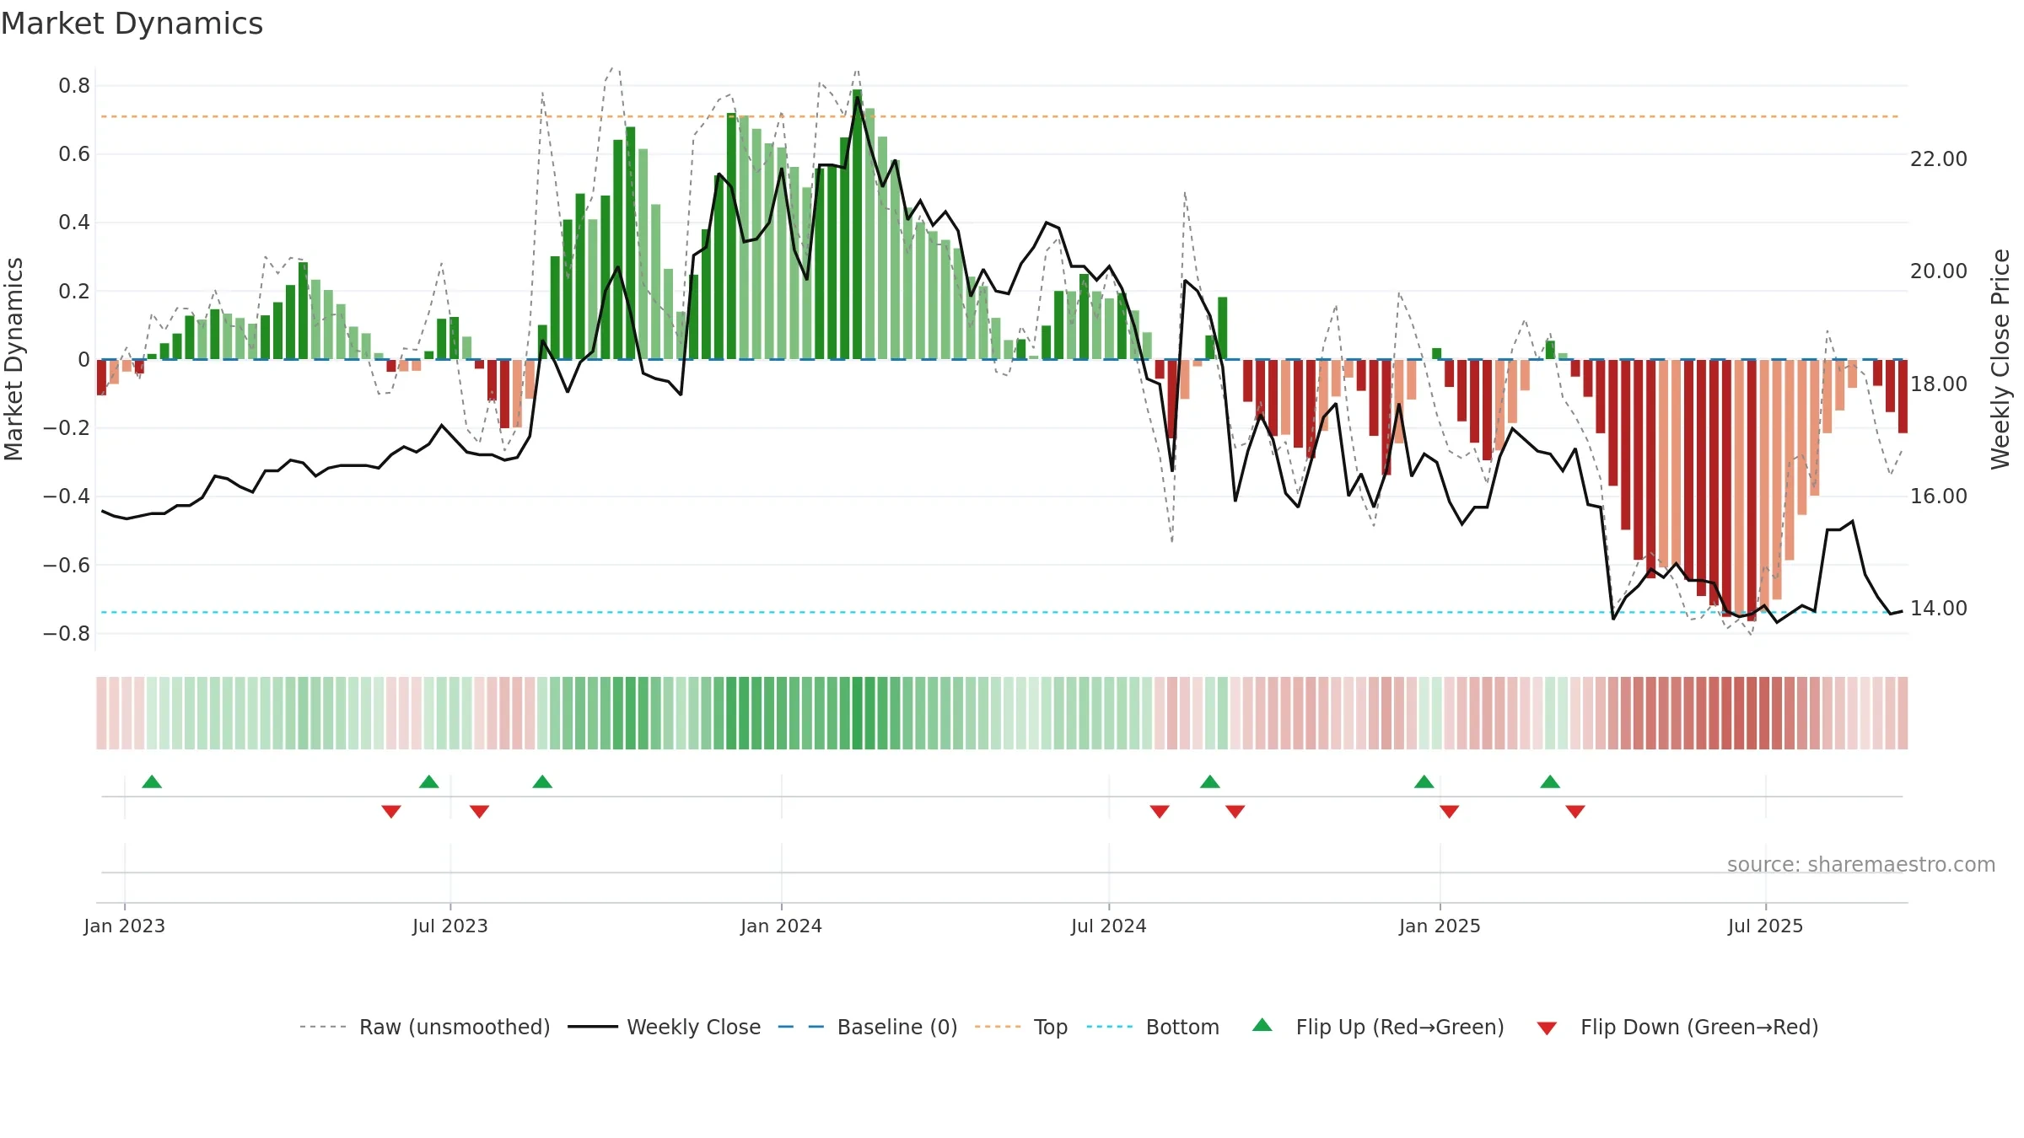
Task: Click the Weekly Close legend entry
Action: 664,1027
